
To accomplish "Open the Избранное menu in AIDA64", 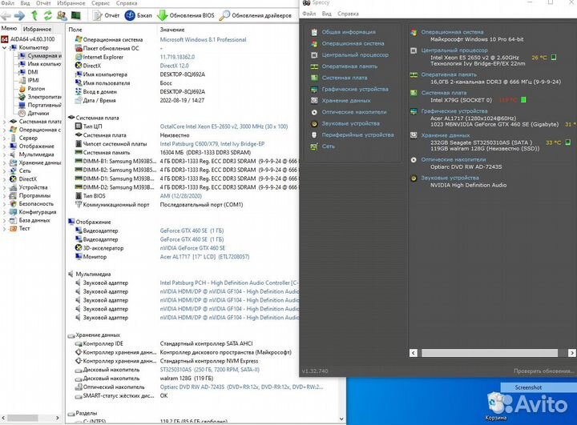I will point(71,3).
